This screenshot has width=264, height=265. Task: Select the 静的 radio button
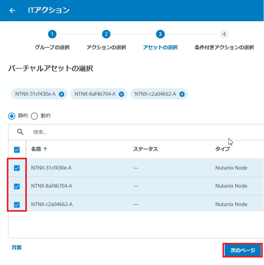click(12, 116)
